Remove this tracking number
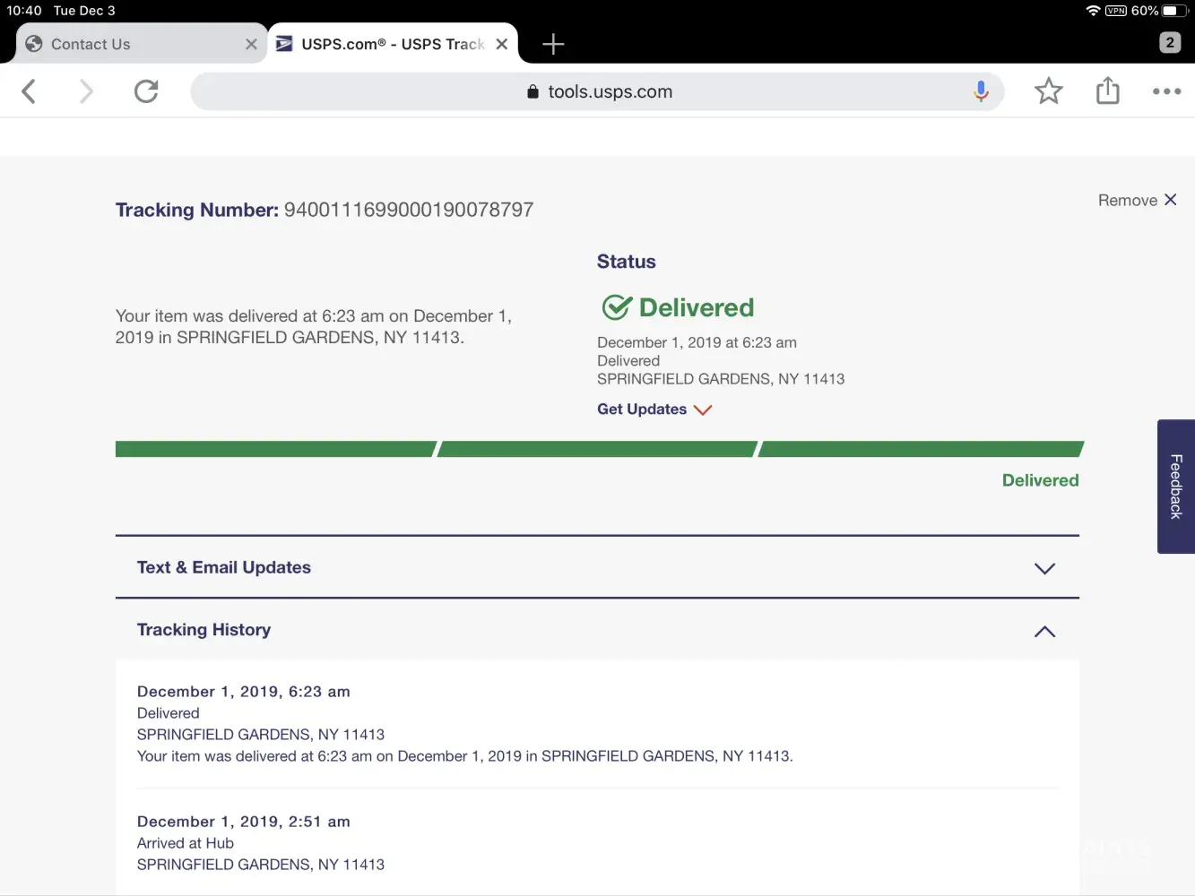 click(x=1137, y=201)
